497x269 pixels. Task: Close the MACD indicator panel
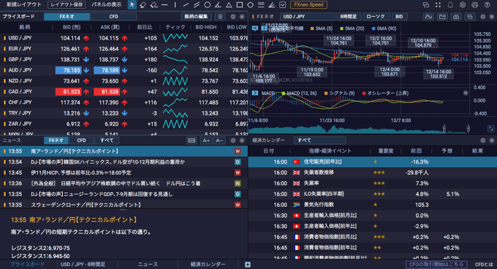466,93
